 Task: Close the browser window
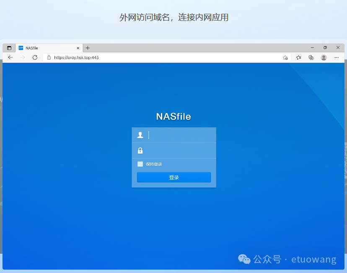[x=338, y=48]
